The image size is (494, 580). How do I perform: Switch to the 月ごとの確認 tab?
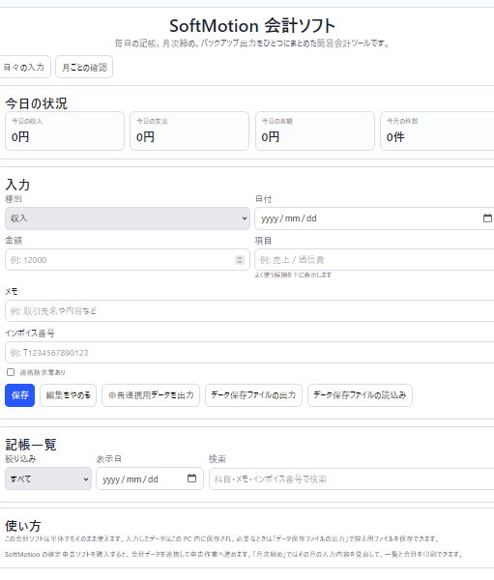tap(84, 67)
